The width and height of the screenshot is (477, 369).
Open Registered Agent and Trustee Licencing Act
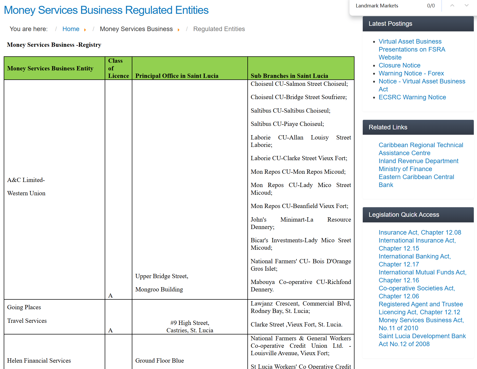pyautogui.click(x=421, y=308)
